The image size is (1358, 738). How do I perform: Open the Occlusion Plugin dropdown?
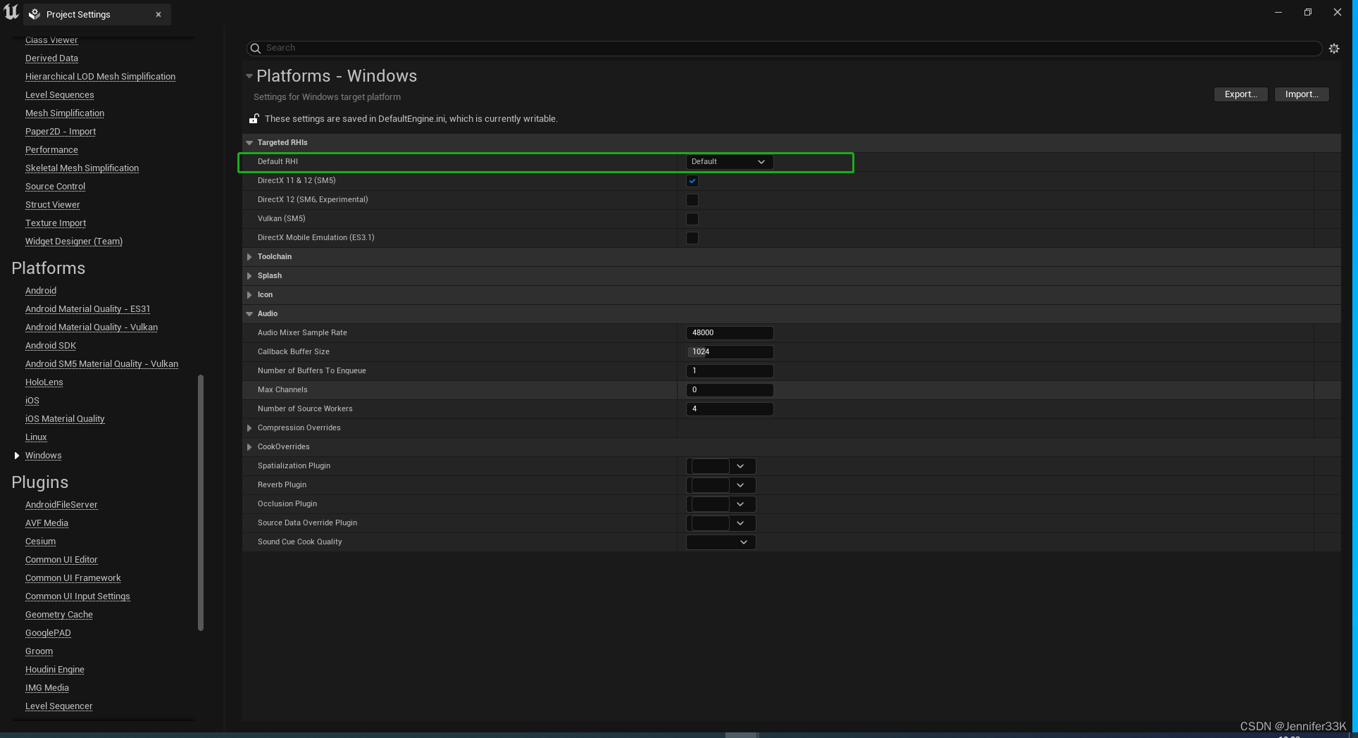721,504
